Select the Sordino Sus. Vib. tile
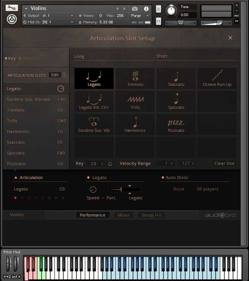The width and height of the screenshot is (249, 281). (x=94, y=125)
